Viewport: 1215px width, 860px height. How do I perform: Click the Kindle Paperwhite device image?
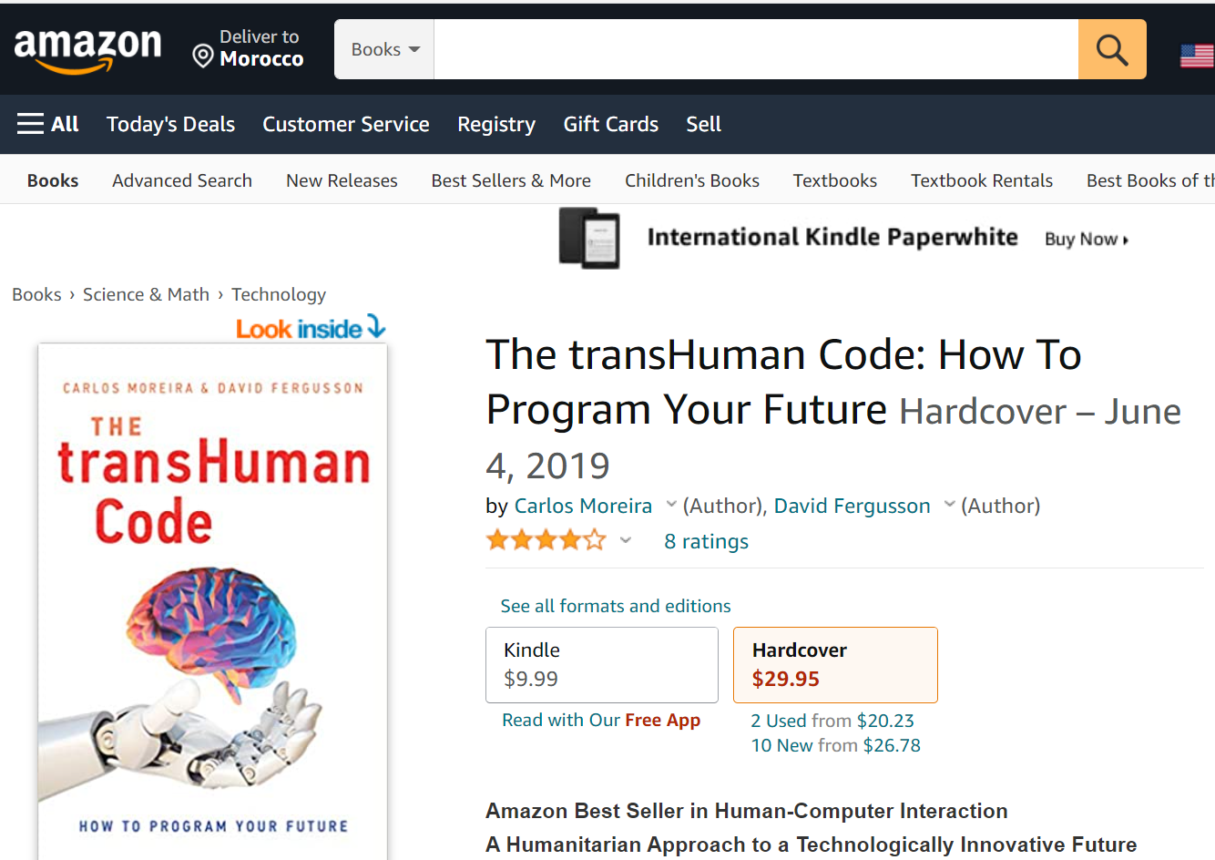click(x=589, y=239)
